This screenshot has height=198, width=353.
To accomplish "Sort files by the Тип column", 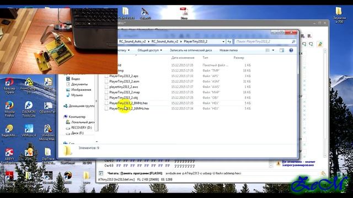I will 205,58.
